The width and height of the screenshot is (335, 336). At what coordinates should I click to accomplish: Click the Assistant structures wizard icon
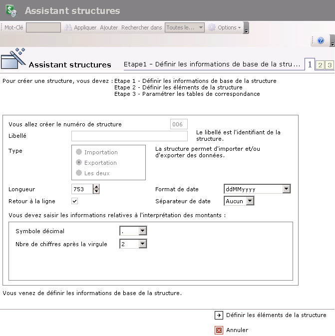click(13, 59)
